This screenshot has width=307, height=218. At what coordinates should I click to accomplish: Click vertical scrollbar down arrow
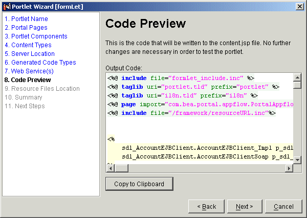(297, 160)
